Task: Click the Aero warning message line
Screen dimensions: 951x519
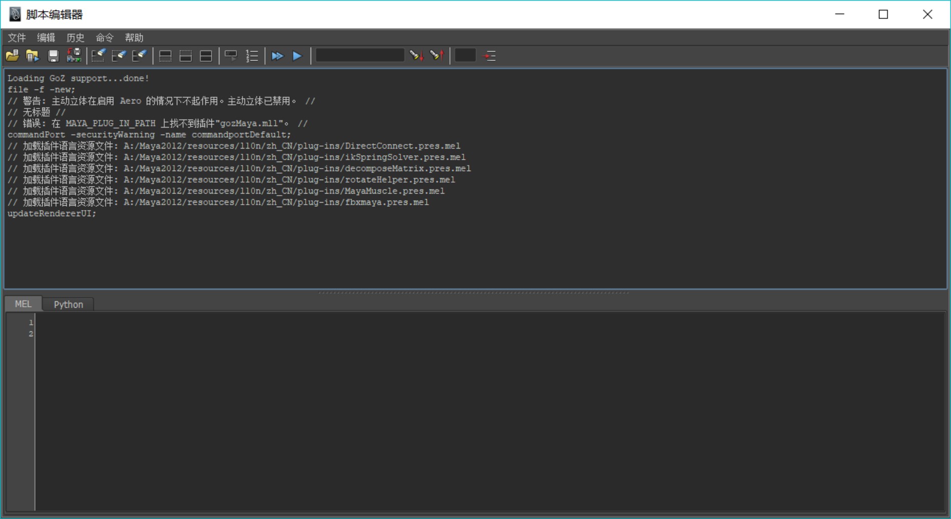Action: tap(161, 101)
